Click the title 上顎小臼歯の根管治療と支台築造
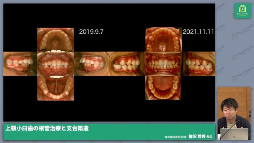Viewport: 254px width, 143px height. [47, 128]
